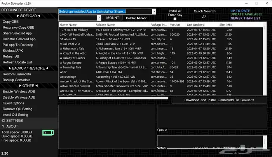The height and width of the screenshot is (157, 272).
Task: Click Download and Install Game/Add To Queue
Action: [219, 100]
